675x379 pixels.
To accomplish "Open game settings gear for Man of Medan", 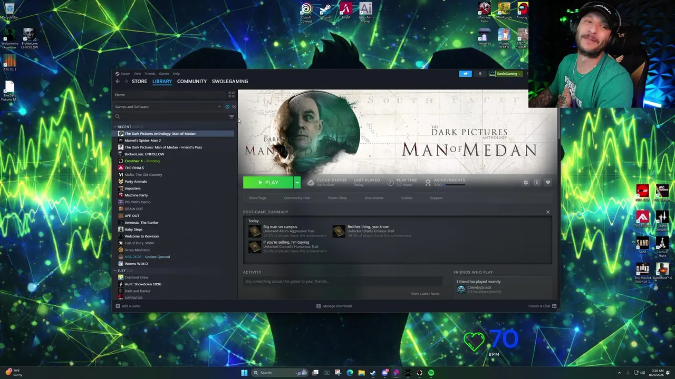I will click(x=525, y=182).
